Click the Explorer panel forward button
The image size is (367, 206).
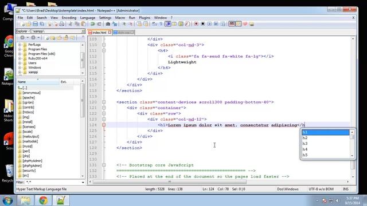(33, 38)
